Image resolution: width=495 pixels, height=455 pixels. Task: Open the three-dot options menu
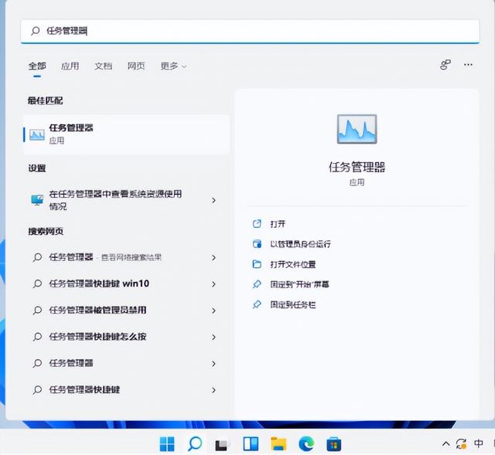click(468, 65)
